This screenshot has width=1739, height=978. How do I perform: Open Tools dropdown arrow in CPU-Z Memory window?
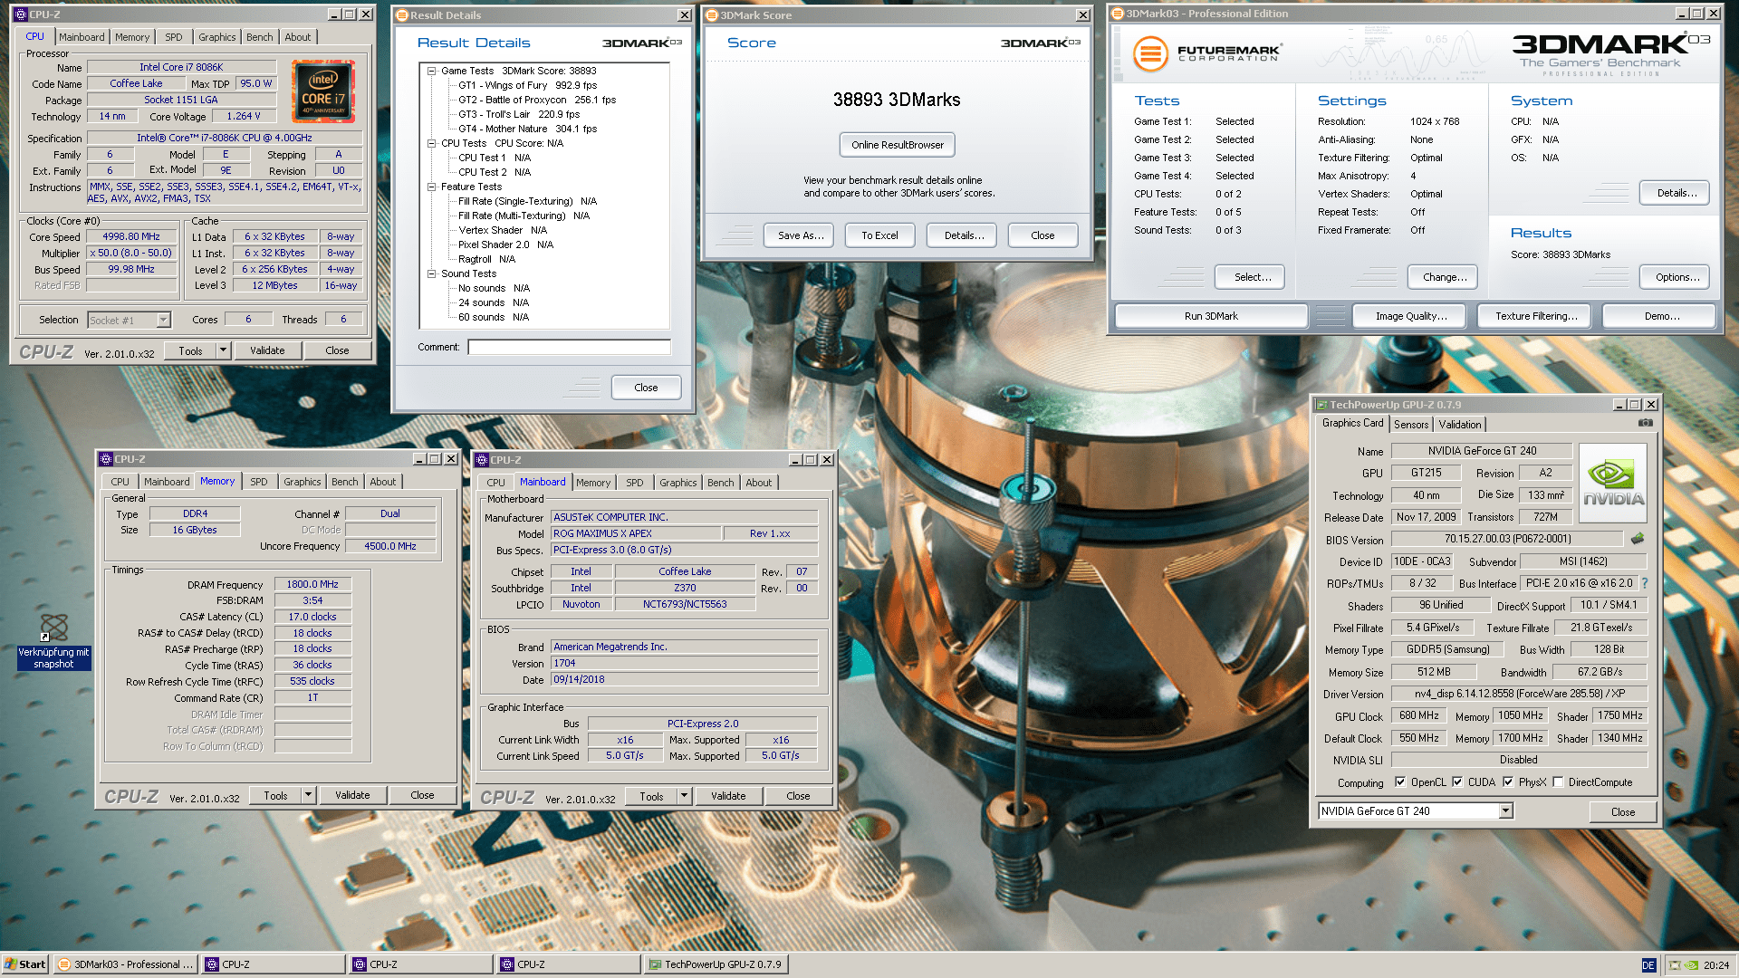(308, 795)
